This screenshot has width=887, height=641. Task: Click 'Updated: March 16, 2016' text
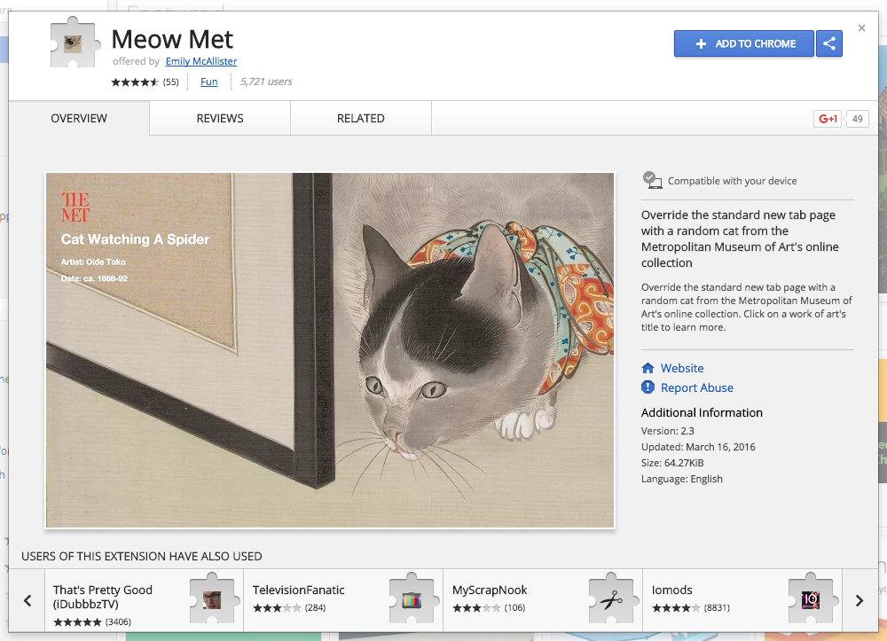[x=698, y=447]
